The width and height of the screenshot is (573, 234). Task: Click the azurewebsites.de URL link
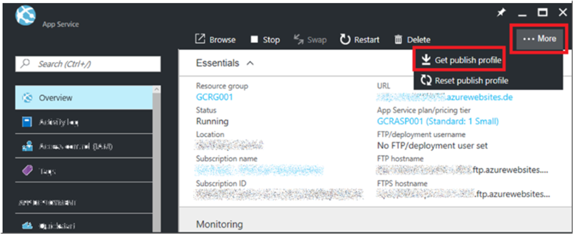coord(445,97)
